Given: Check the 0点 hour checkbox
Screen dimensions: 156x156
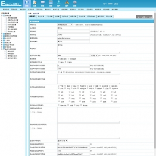Looking at the screenshot, I should (59, 92).
